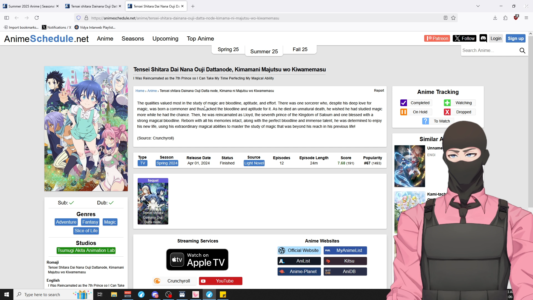Viewport: 533px width, 300px height.
Task: Open the Sequel anime thumbnail
Action: (153, 201)
